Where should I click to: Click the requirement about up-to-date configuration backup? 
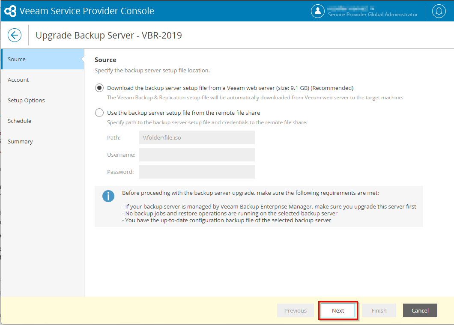(x=227, y=221)
